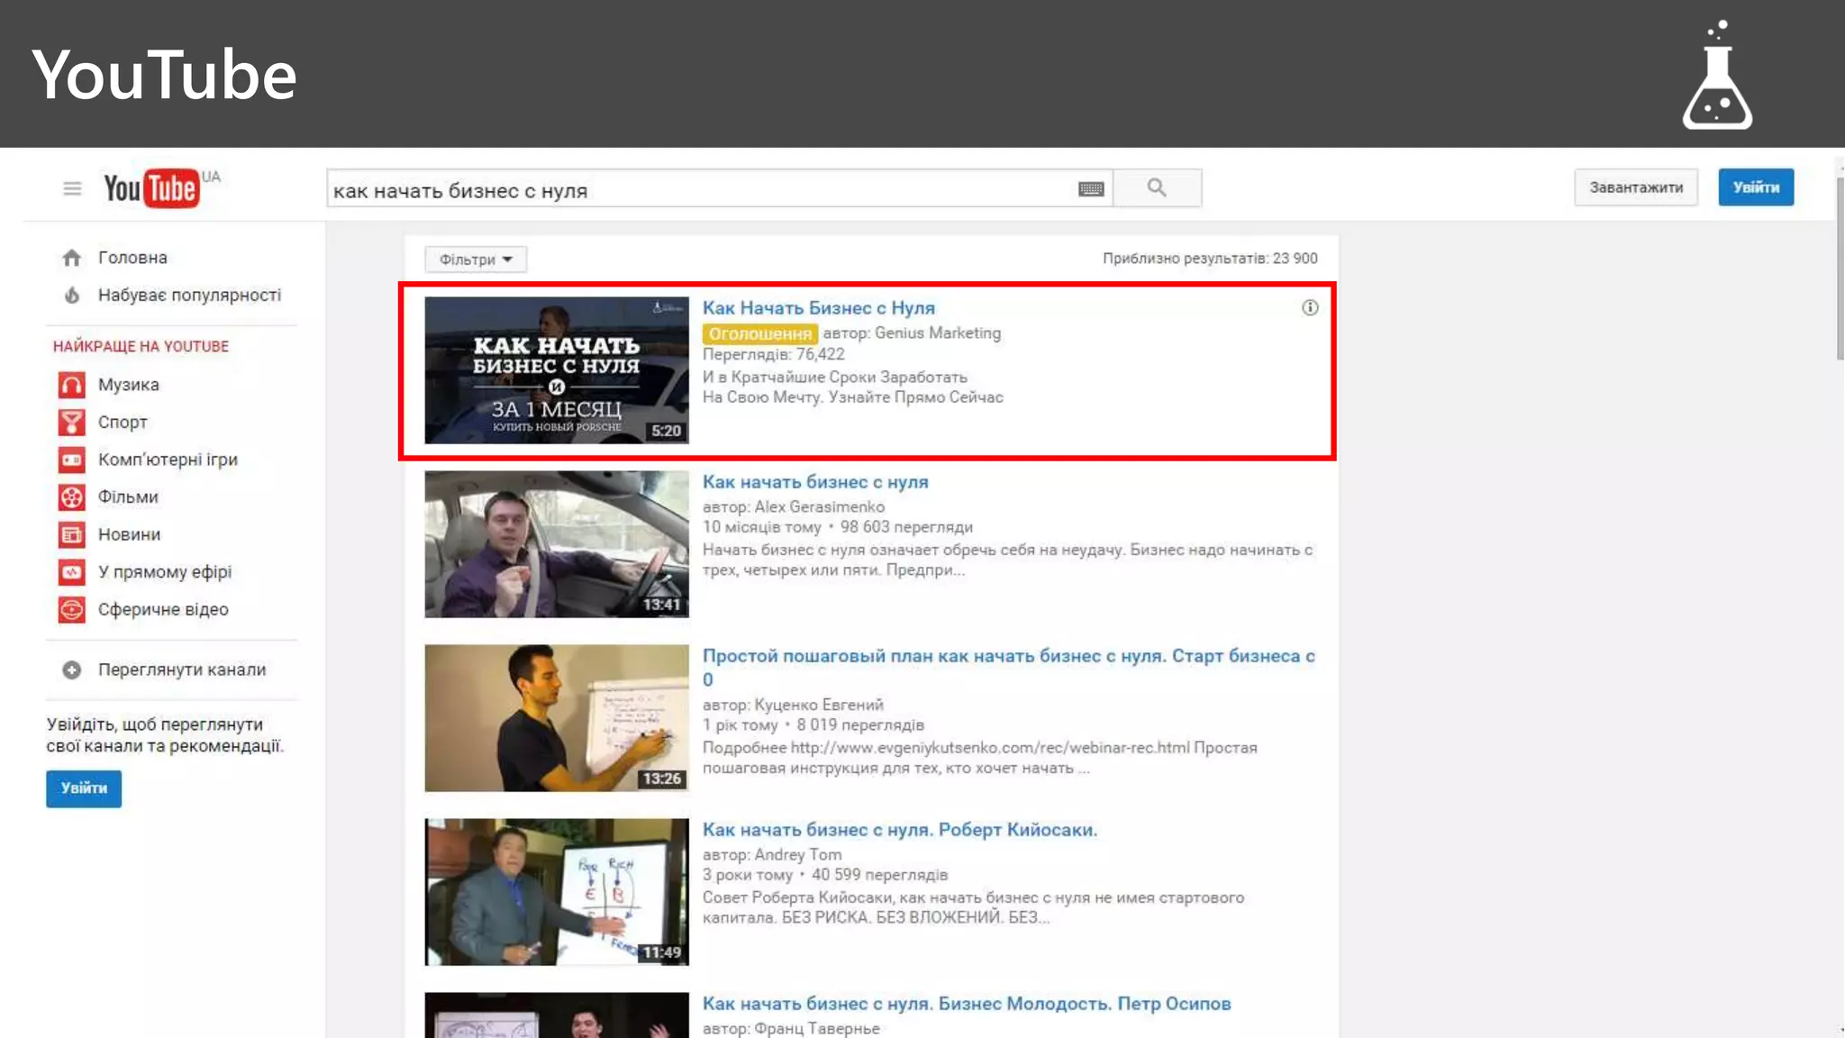Viewport: 1845px width, 1038px height.
Task: Click the page vertical scrollbar thumb
Action: click(1840, 268)
